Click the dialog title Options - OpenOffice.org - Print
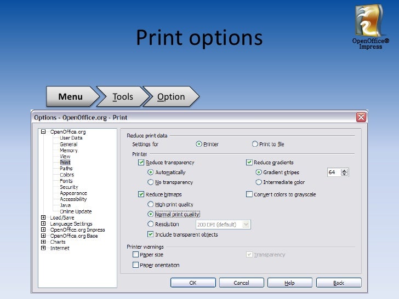399x299 pixels. coord(81,117)
